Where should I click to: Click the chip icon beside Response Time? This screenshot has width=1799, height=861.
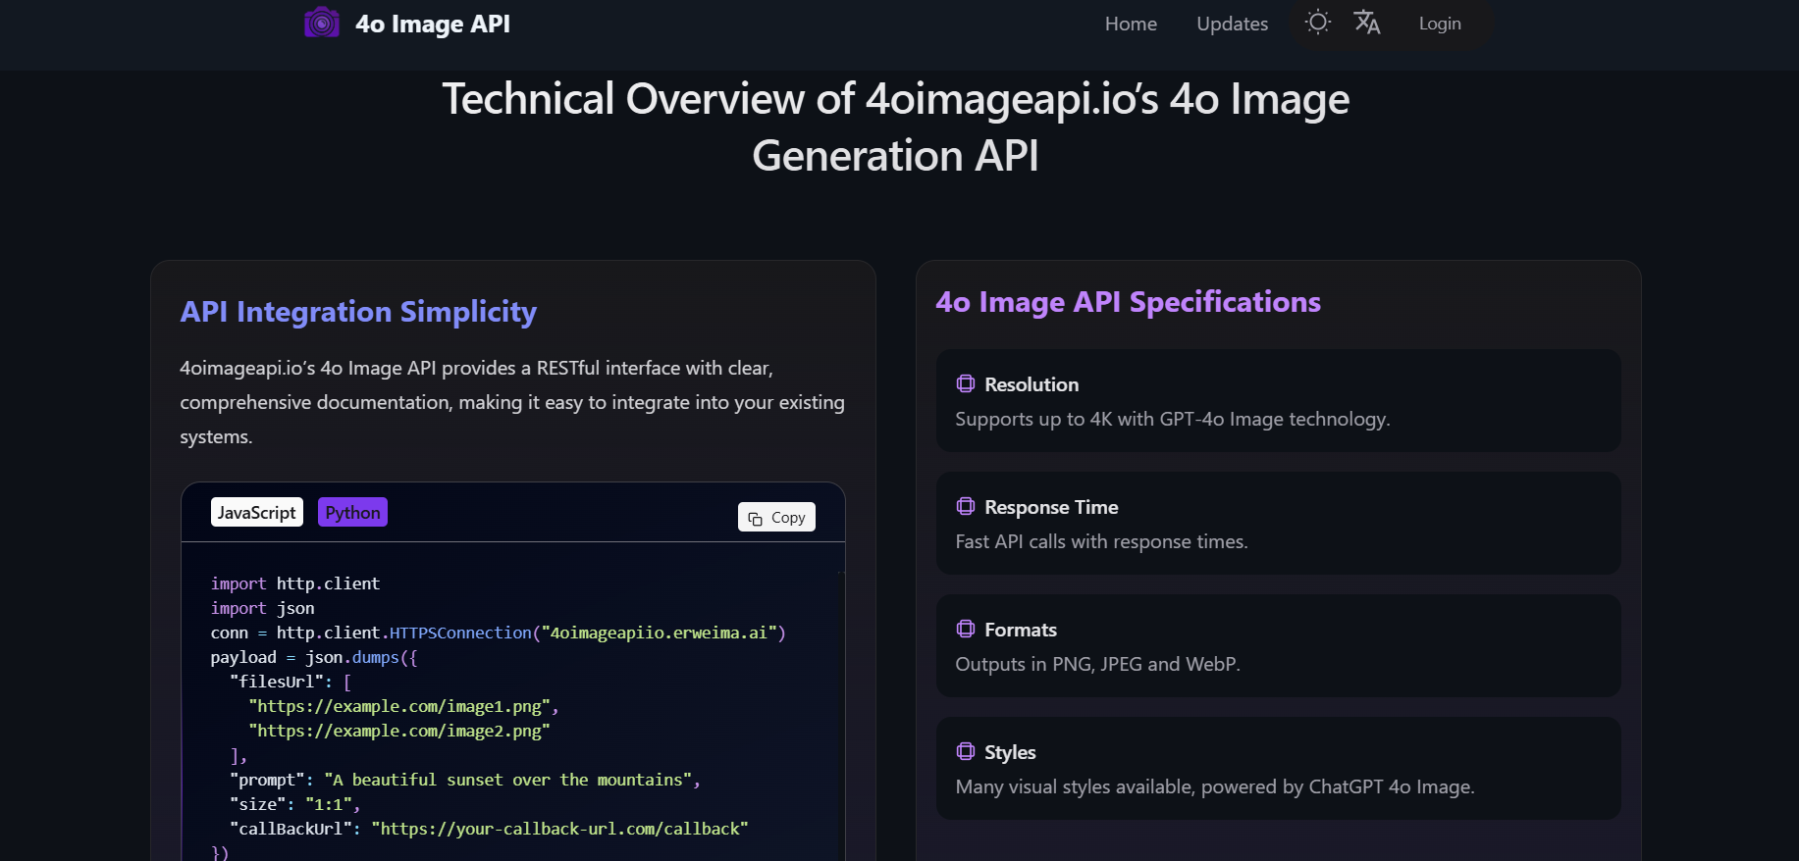[x=966, y=506]
